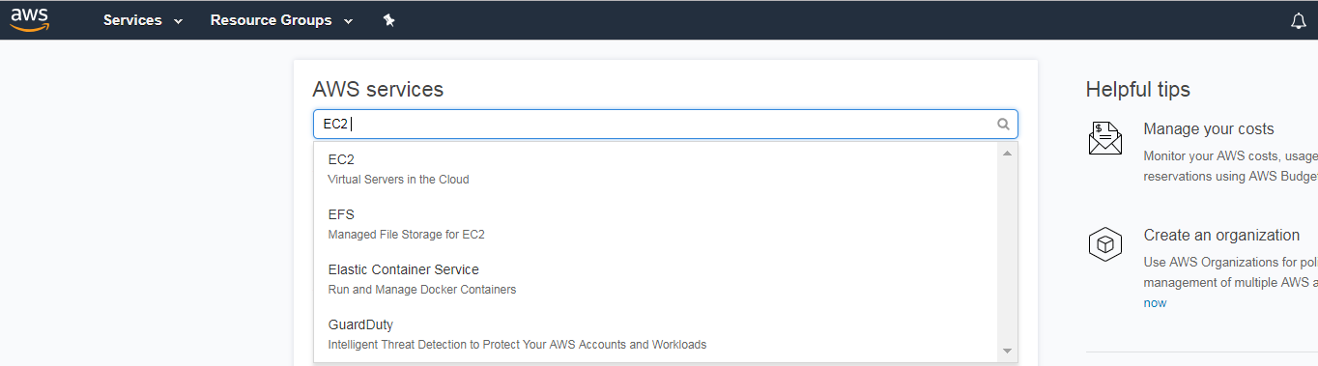Click the pin shortcut icon

(x=388, y=20)
